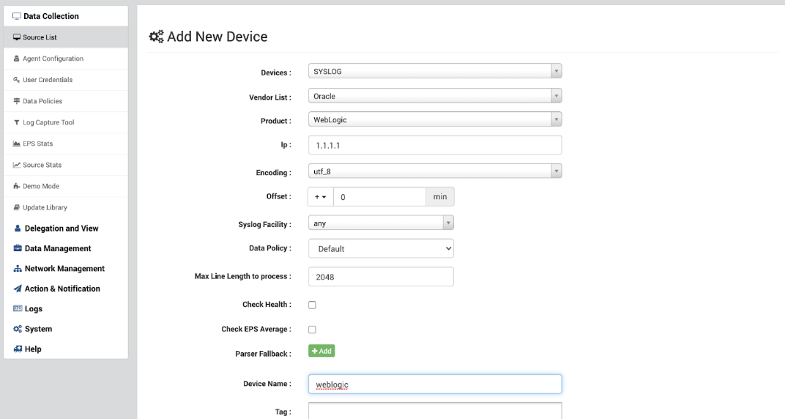The width and height of the screenshot is (785, 419).
Task: Enable the Check Health checkbox
Action: 312,305
